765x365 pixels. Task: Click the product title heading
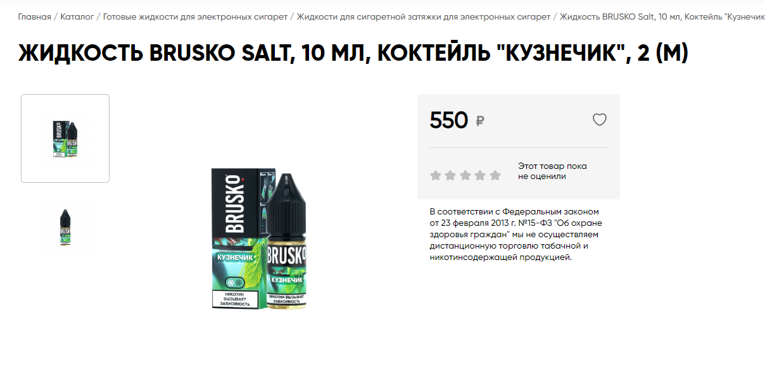tap(353, 54)
